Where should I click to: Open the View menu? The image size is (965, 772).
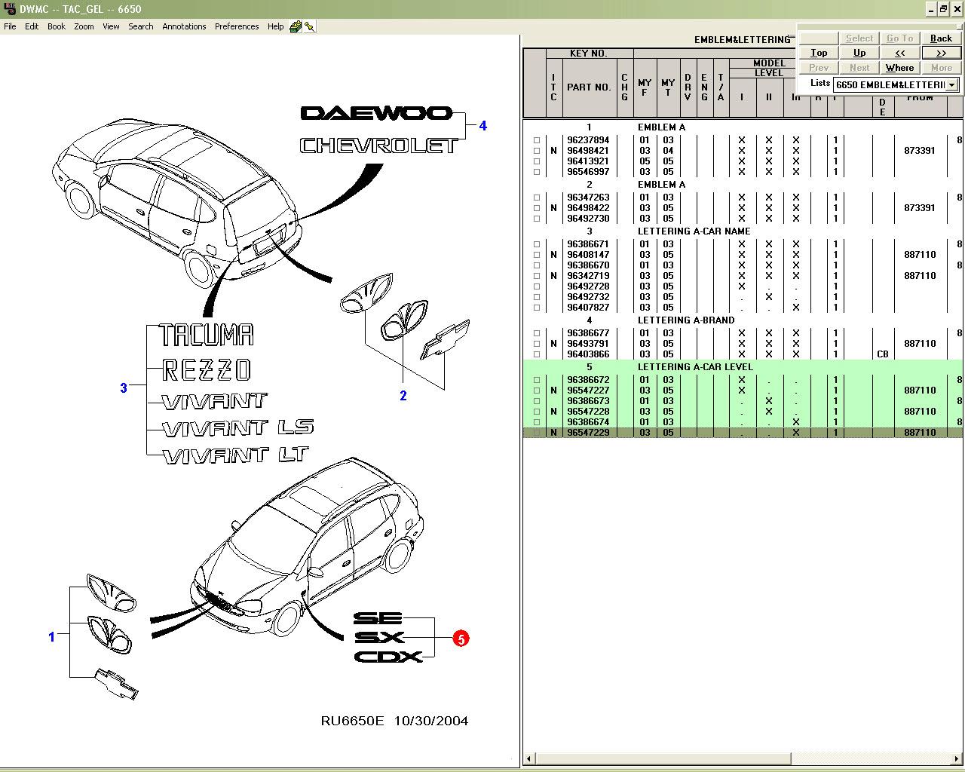(x=111, y=26)
